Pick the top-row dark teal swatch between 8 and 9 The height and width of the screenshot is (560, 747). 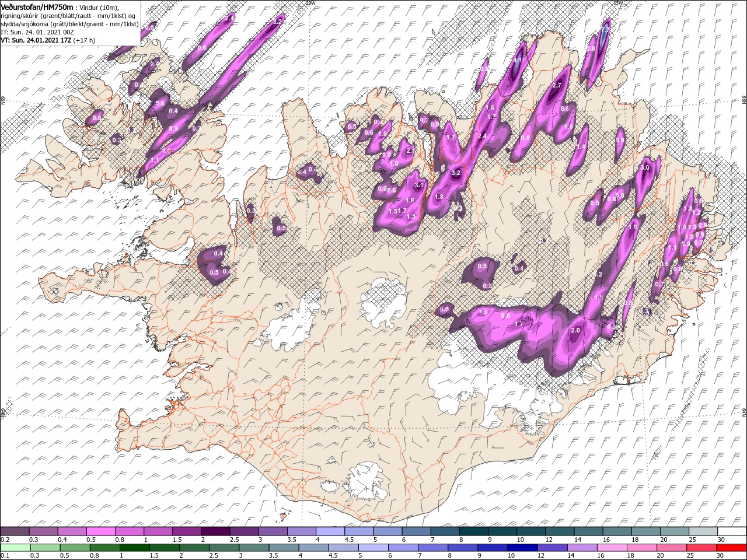[473, 531]
